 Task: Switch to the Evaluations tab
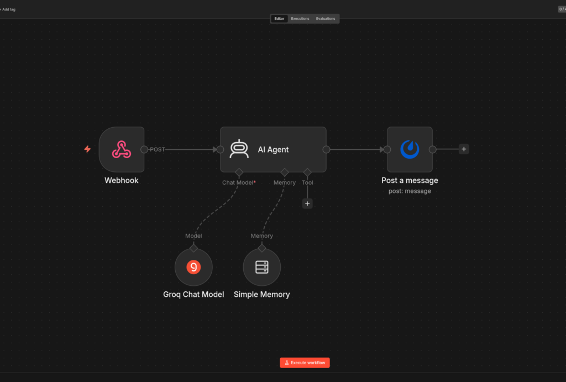pos(325,18)
